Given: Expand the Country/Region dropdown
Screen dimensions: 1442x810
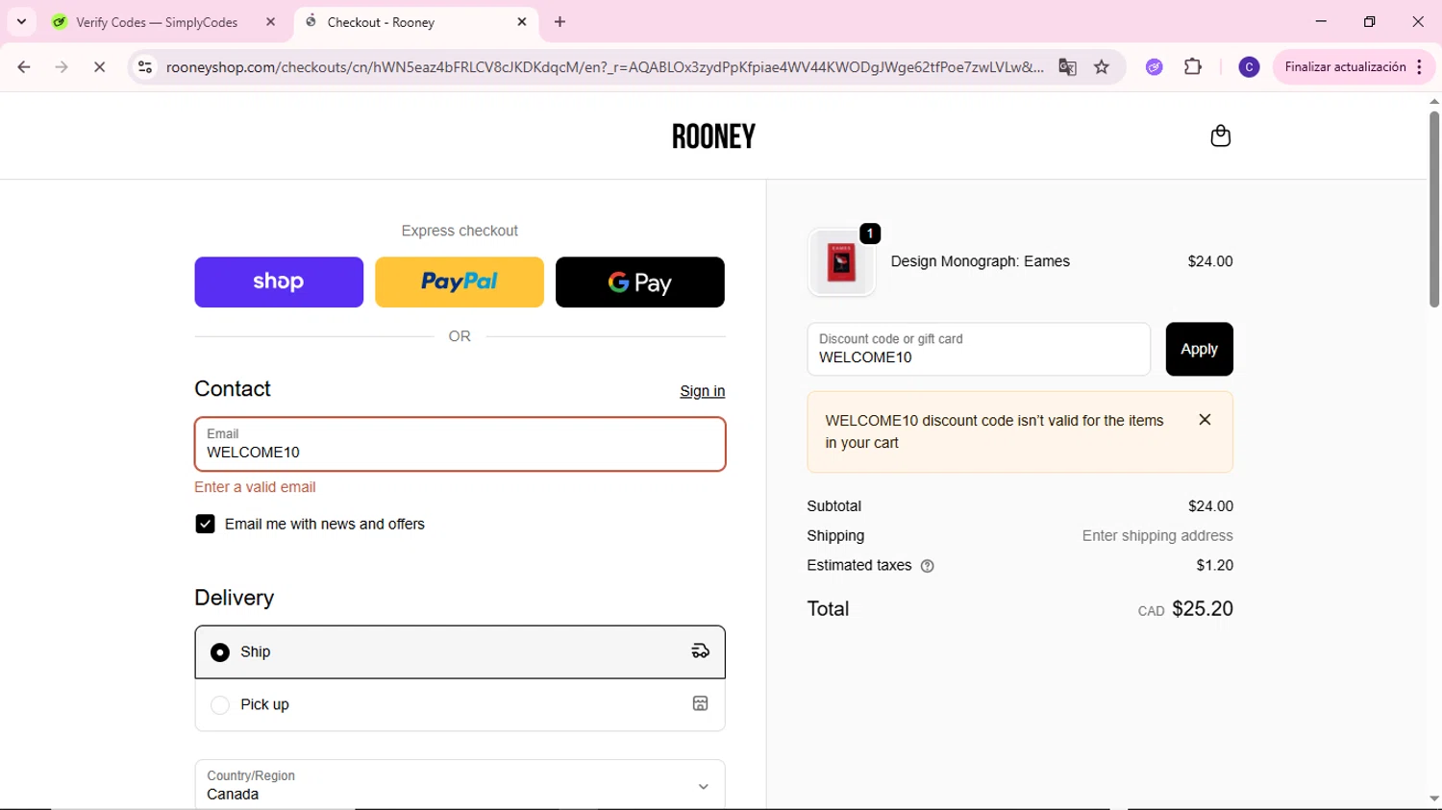Looking at the screenshot, I should (460, 785).
